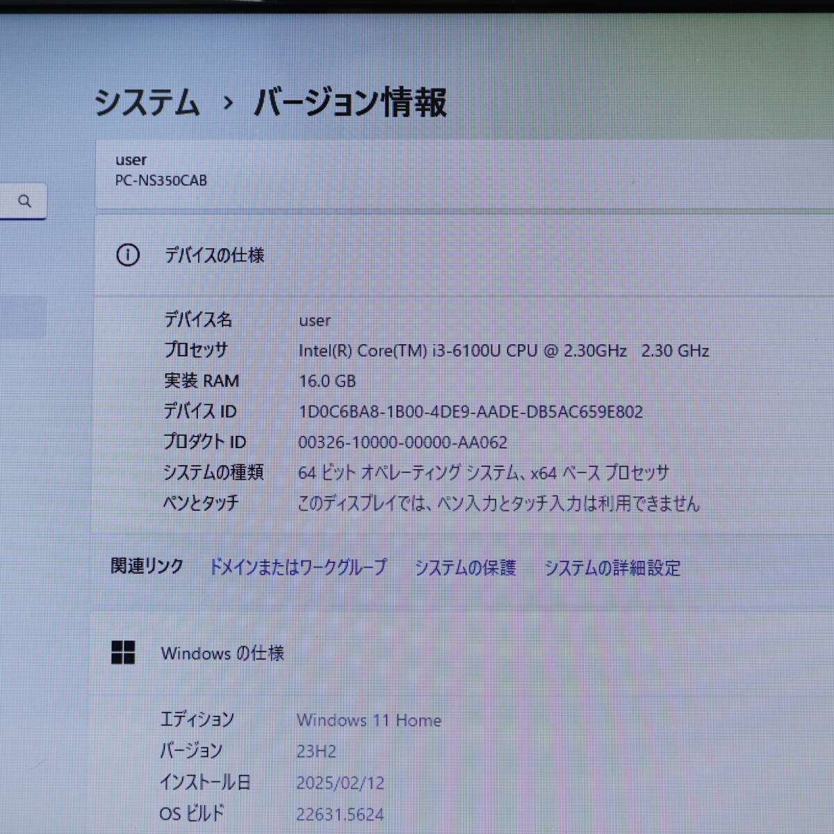Click the デバイス ID label
This screenshot has height=834, width=834.
[x=200, y=411]
